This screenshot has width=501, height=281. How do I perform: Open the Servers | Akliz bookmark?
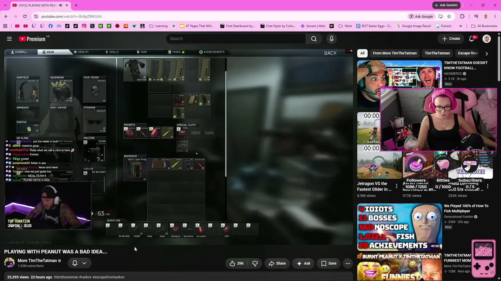(x=313, y=26)
